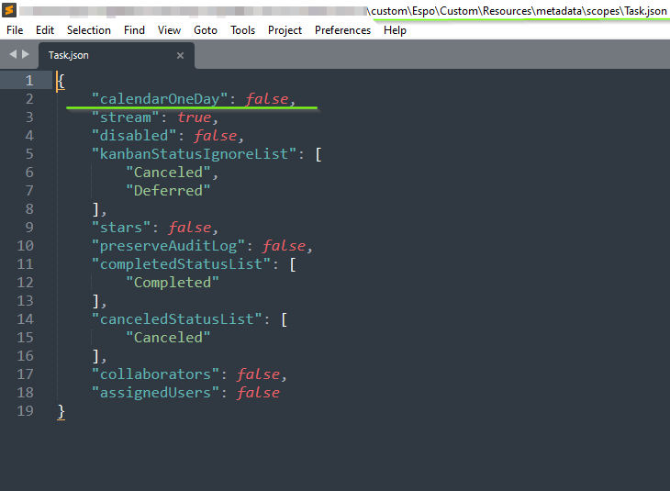Open the Edit menu
This screenshot has height=491, width=670.
point(45,30)
